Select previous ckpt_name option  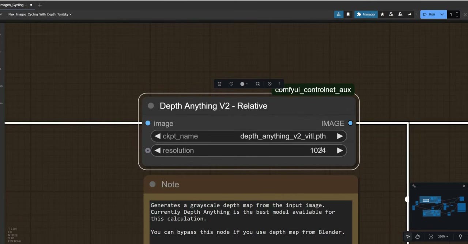pyautogui.click(x=158, y=136)
